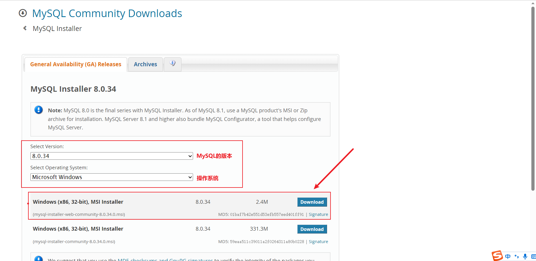
Task: Switch to General Availability (GA) Releases tab
Action: 76,64
